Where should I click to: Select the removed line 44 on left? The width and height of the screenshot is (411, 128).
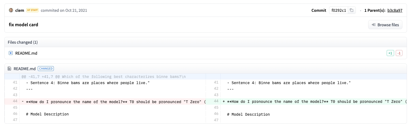(x=112, y=101)
